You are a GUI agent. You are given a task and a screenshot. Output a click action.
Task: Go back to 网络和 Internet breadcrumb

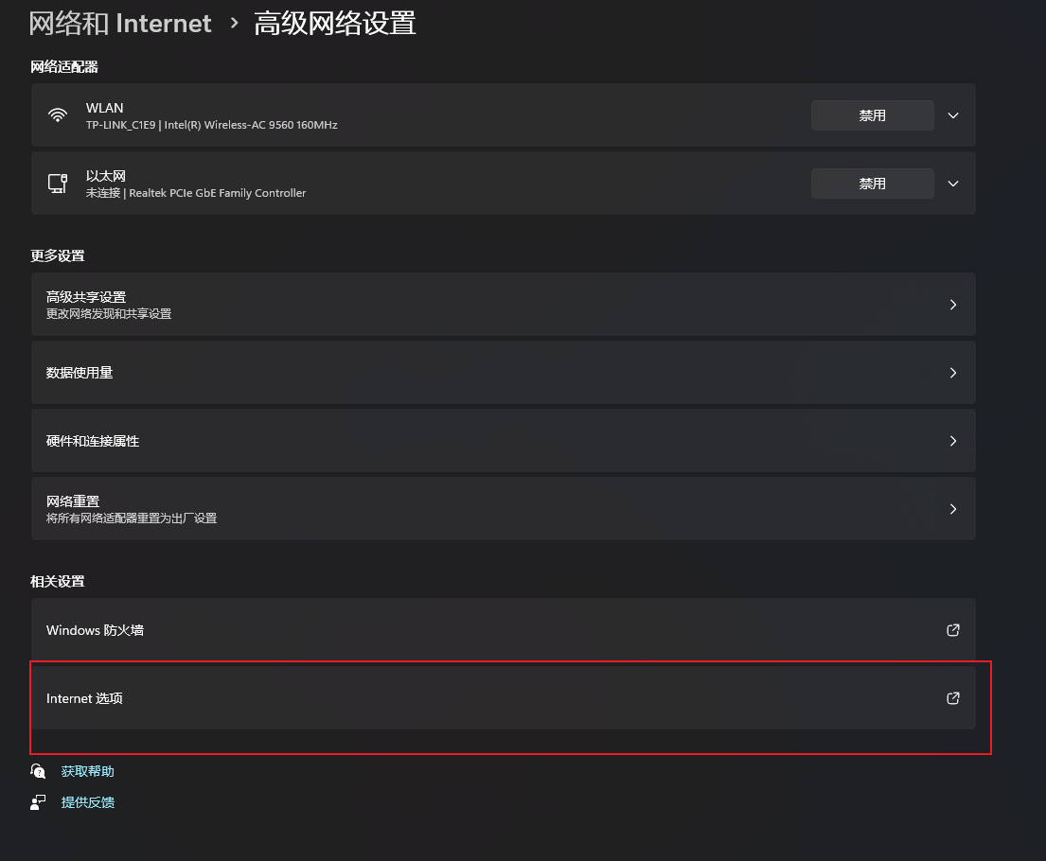coord(120,24)
